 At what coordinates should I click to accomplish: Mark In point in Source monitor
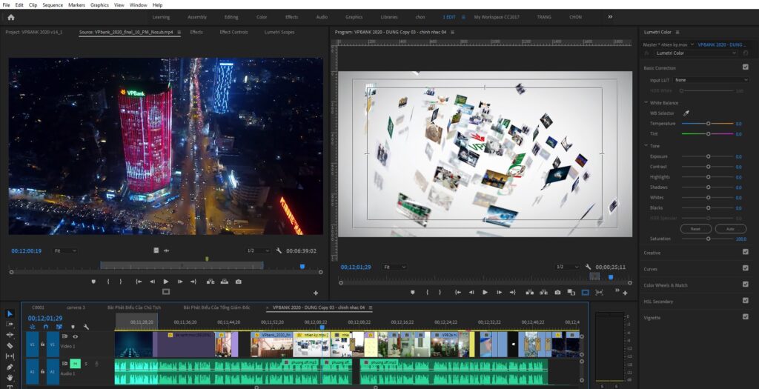(108, 282)
